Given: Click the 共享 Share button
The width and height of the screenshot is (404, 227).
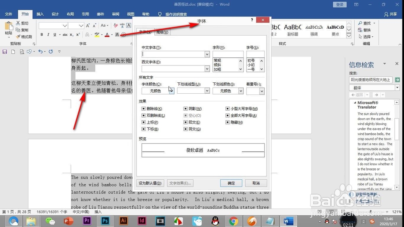Looking at the screenshot, I should [x=391, y=14].
